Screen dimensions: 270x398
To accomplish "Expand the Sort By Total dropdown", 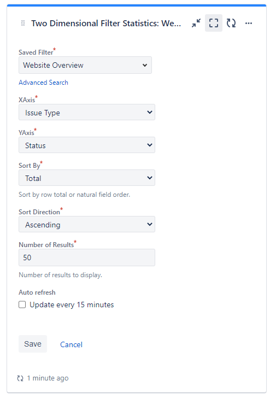I will [x=87, y=178].
